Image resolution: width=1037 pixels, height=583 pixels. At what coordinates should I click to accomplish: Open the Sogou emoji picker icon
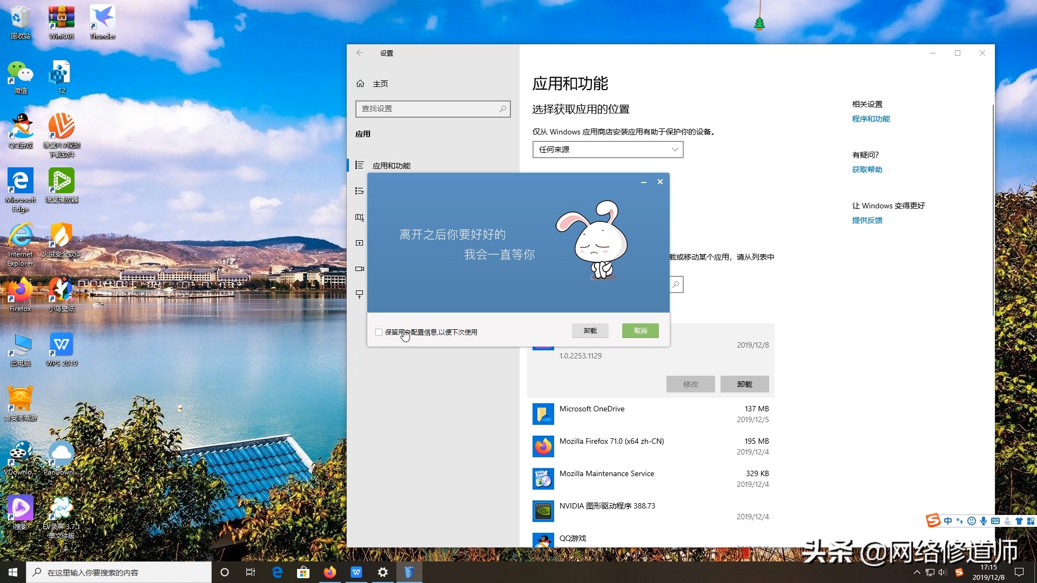971,521
